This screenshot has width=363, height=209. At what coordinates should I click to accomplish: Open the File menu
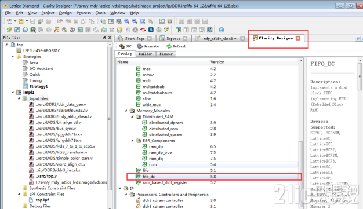(x=8, y=13)
